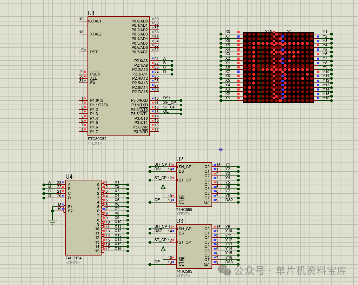
Task: Click the P2.0/A8 pin name
Action: tap(141, 61)
